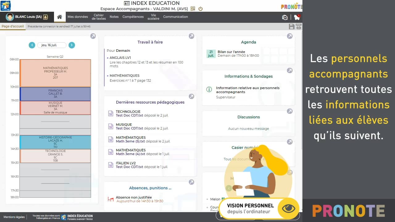Viewport: 395px width, 222px height.
Task: Click the 21 juil. date badge
Action: 211,54
